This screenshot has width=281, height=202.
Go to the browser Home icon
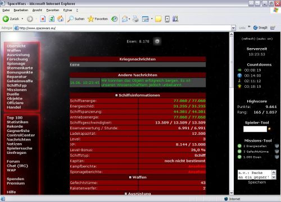pos(60,19)
